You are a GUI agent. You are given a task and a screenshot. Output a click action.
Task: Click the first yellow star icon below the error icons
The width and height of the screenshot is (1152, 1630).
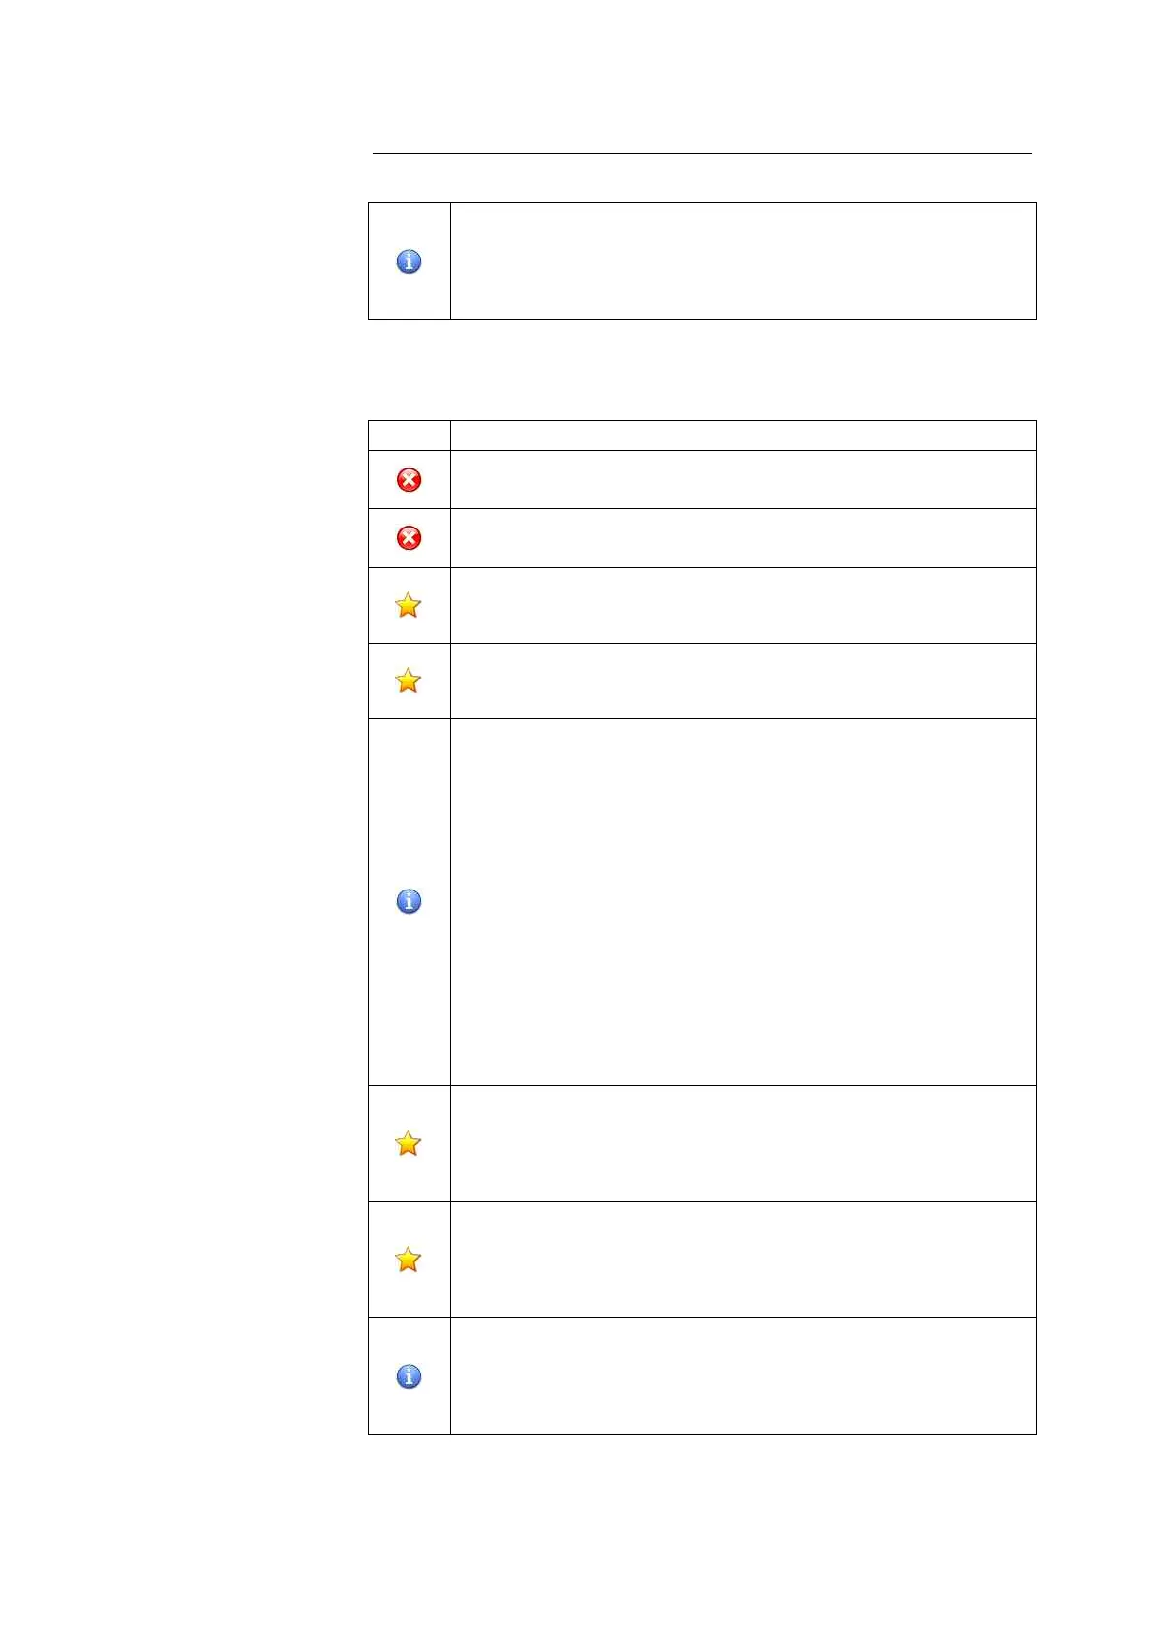[409, 605]
